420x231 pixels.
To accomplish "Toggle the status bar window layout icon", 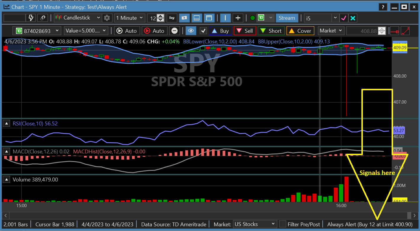I will click(209, 18).
